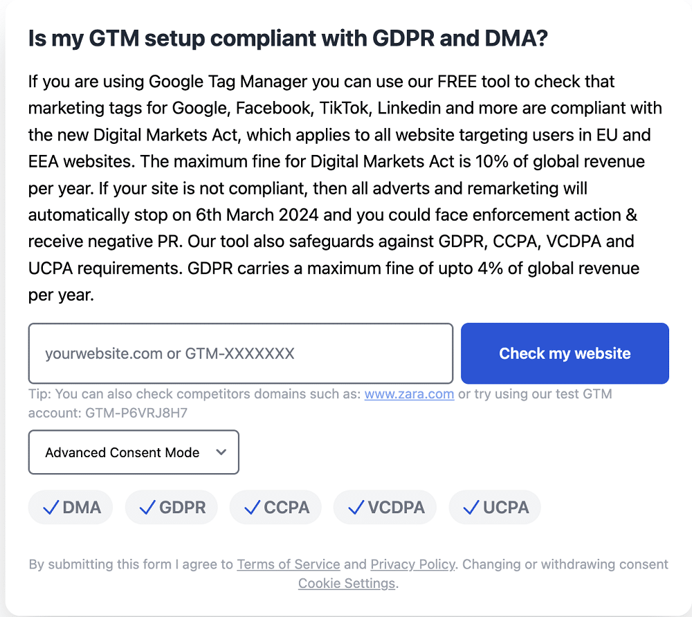Screen dimensions: 692x617
Task: Toggle the UCPA compliance badge
Action: pos(495,507)
